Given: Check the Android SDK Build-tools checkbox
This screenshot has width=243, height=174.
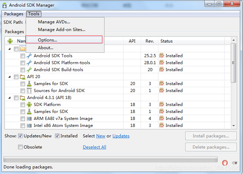Looking at the screenshot, I should [x=23, y=70].
